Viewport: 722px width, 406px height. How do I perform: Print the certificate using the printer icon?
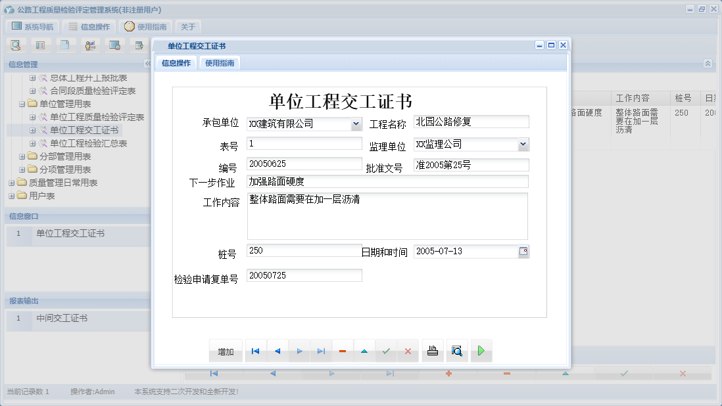click(433, 350)
